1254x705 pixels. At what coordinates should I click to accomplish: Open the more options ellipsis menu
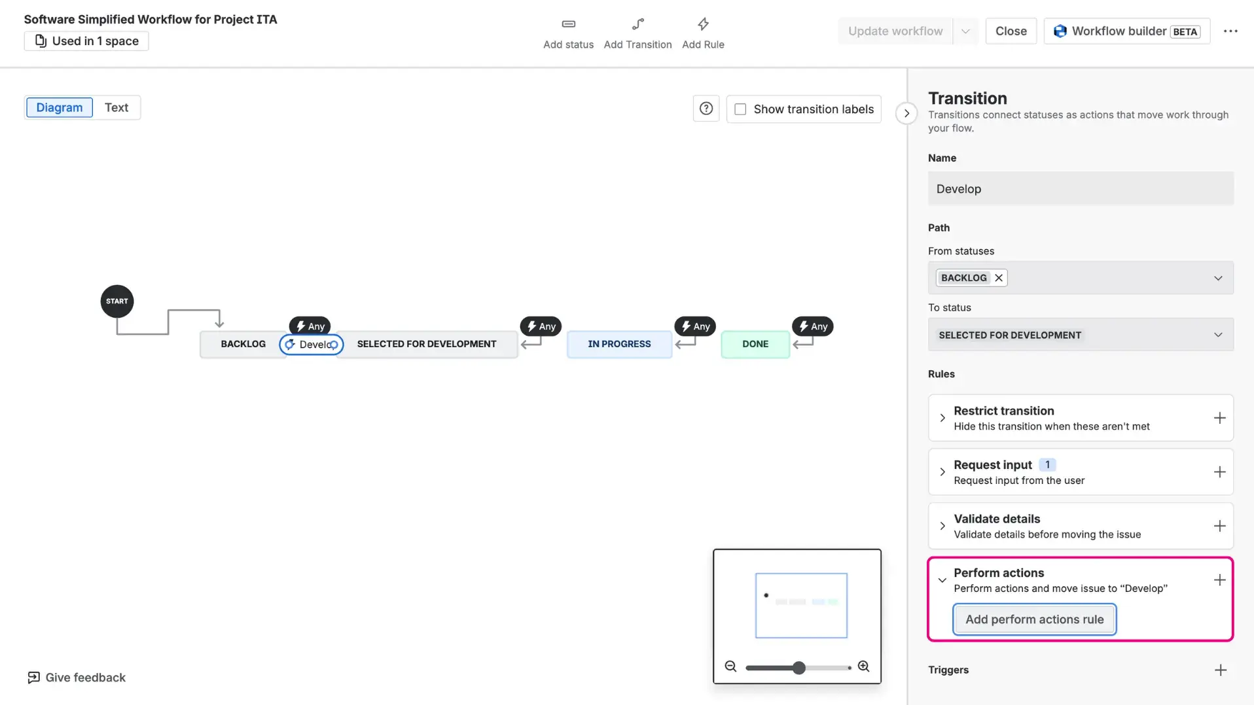pyautogui.click(x=1231, y=31)
